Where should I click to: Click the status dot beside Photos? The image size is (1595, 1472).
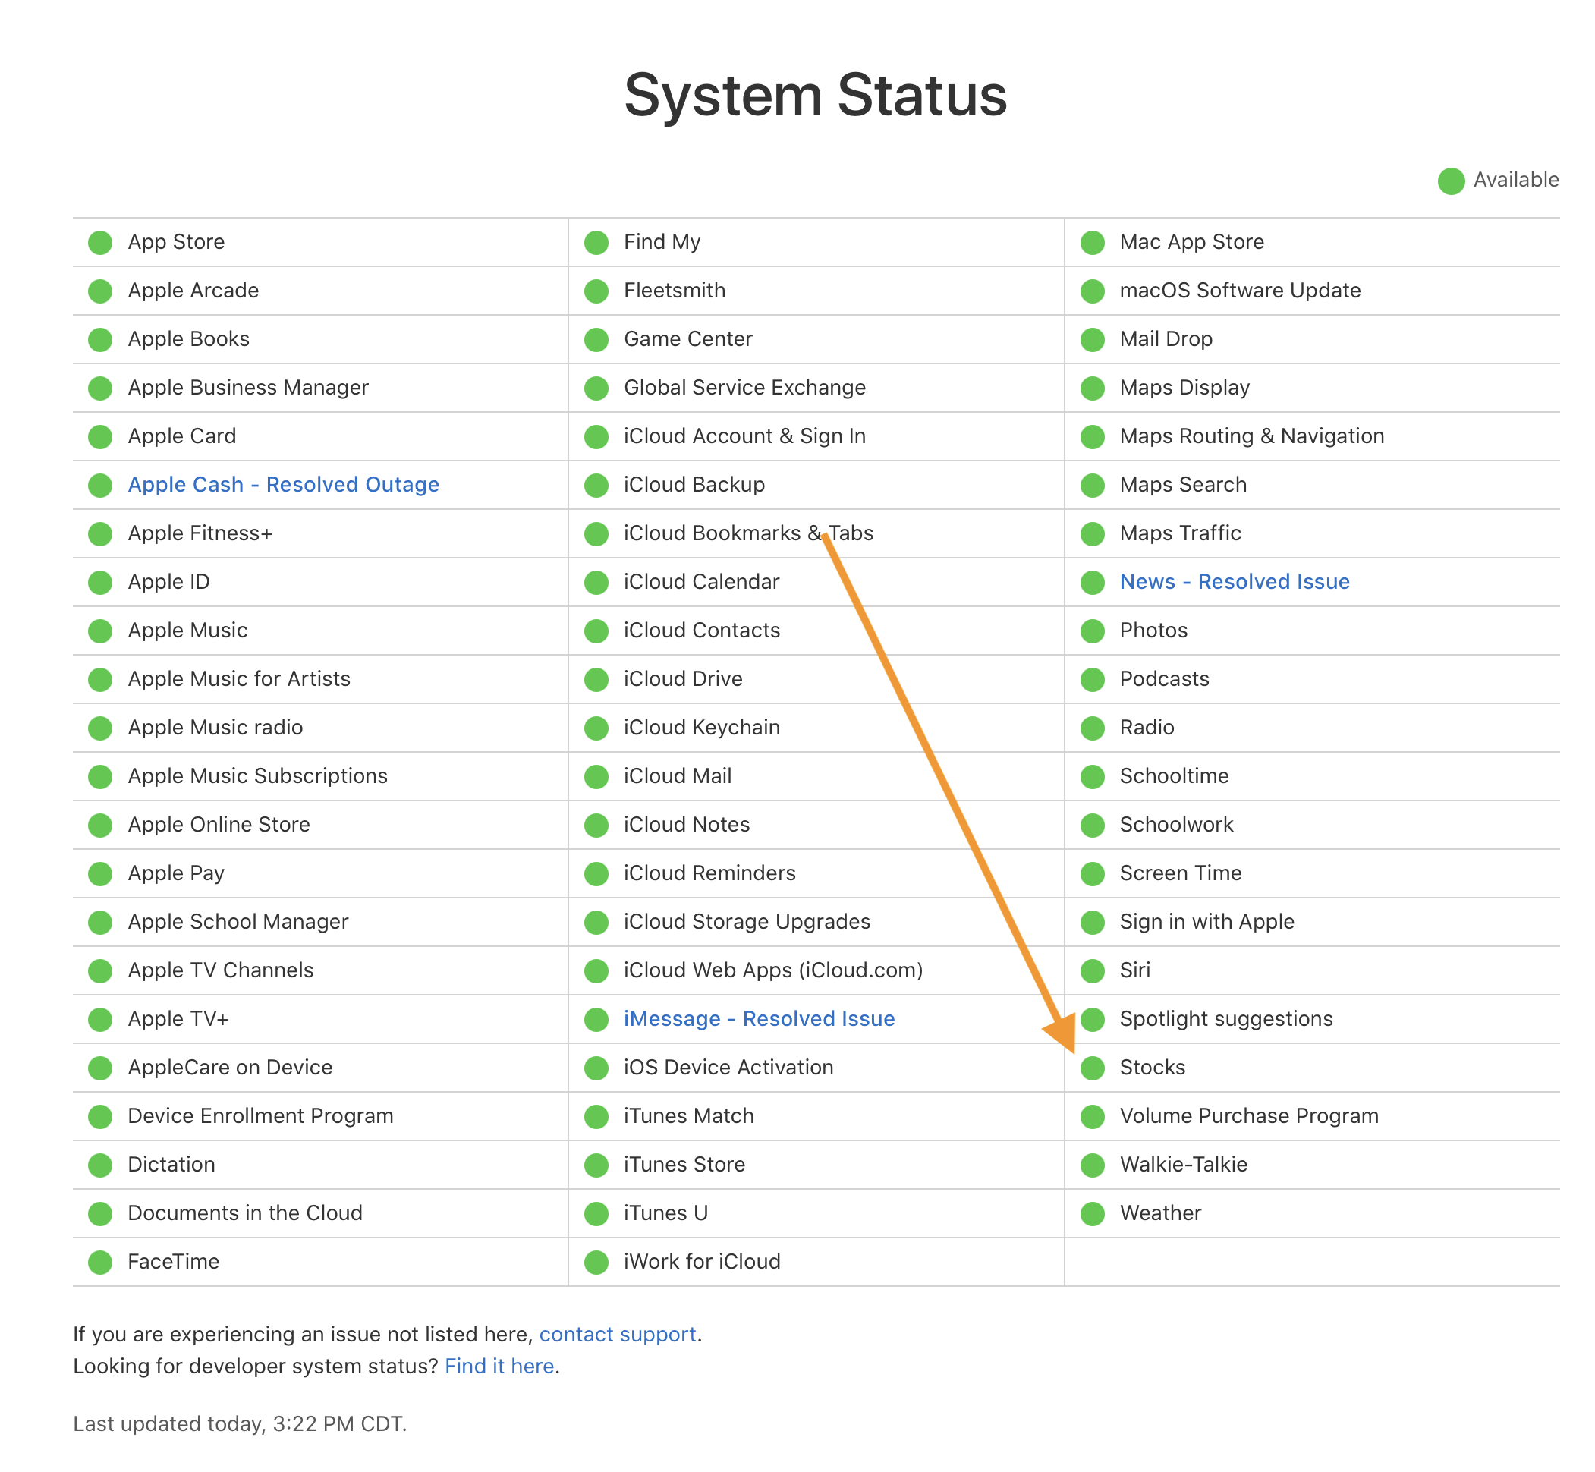[x=1092, y=631]
